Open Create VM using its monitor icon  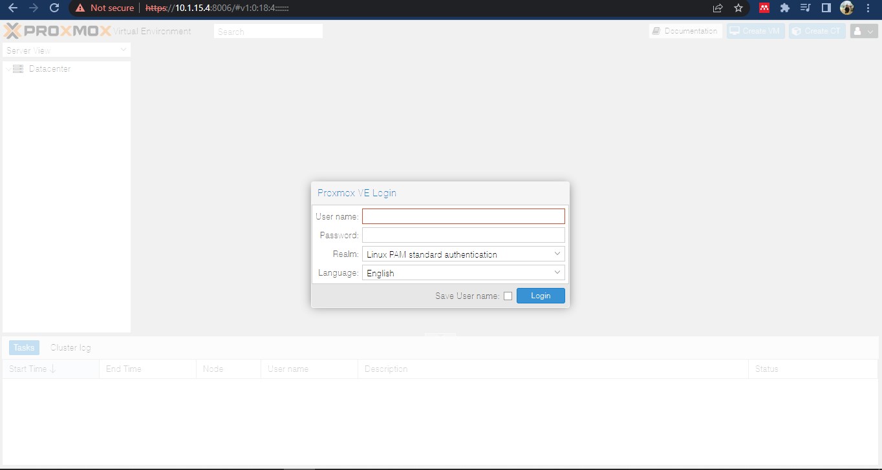click(734, 30)
